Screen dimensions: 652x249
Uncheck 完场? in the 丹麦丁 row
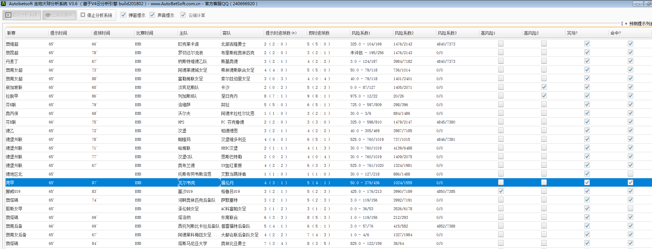[587, 61]
